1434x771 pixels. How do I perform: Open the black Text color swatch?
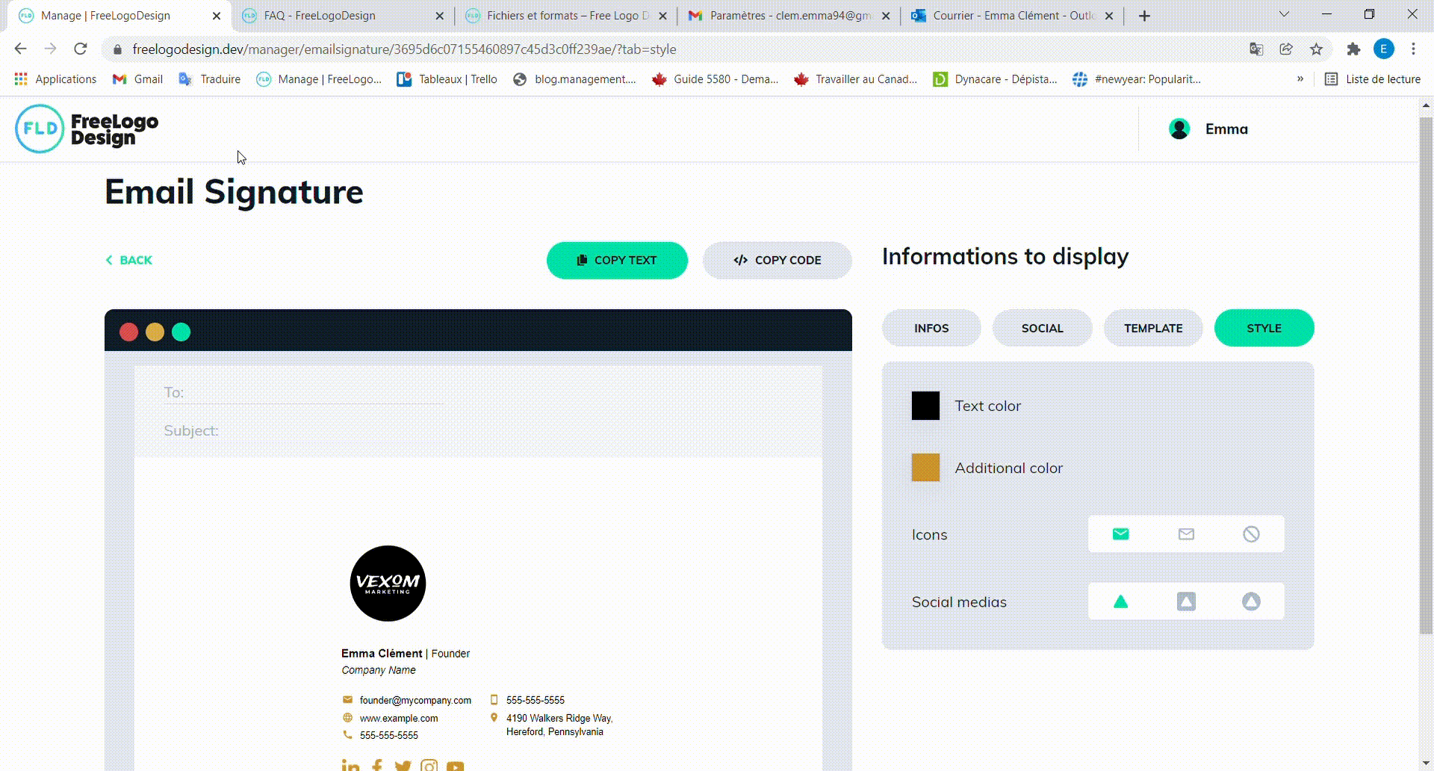(x=925, y=406)
